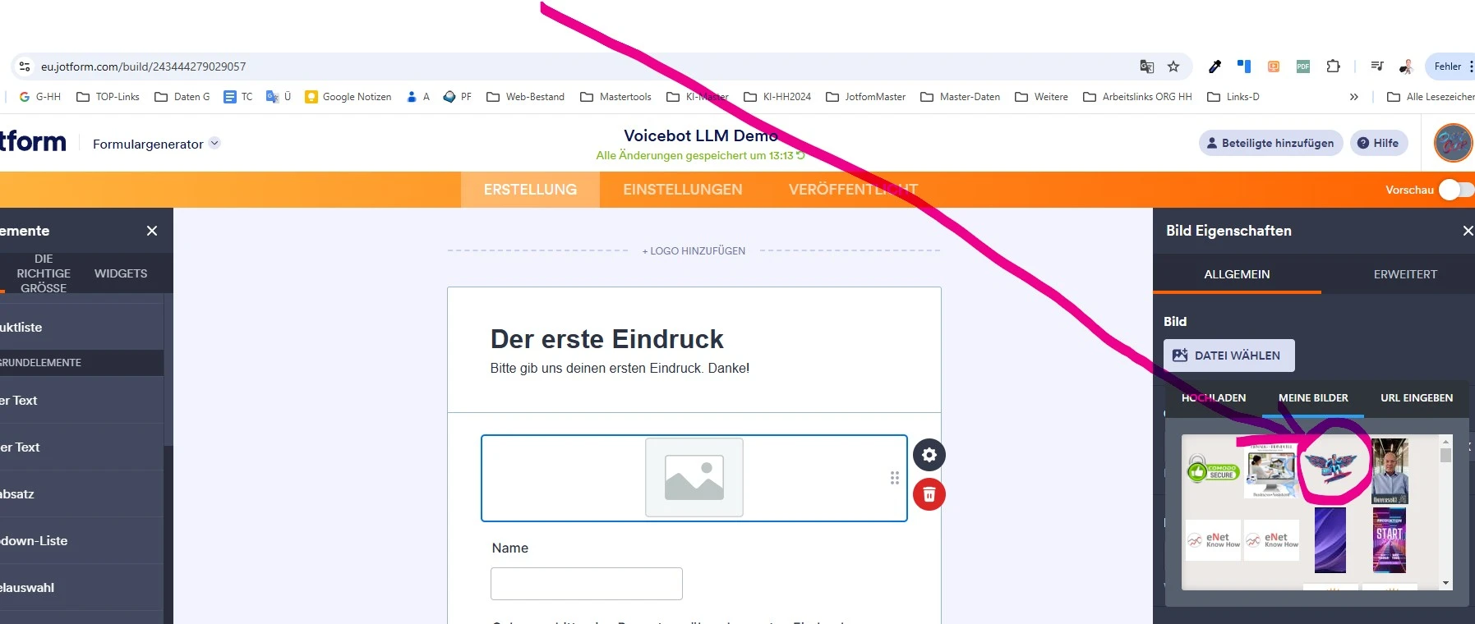
Task: Open the ALLGEMEIN properties tab
Action: pos(1237,274)
